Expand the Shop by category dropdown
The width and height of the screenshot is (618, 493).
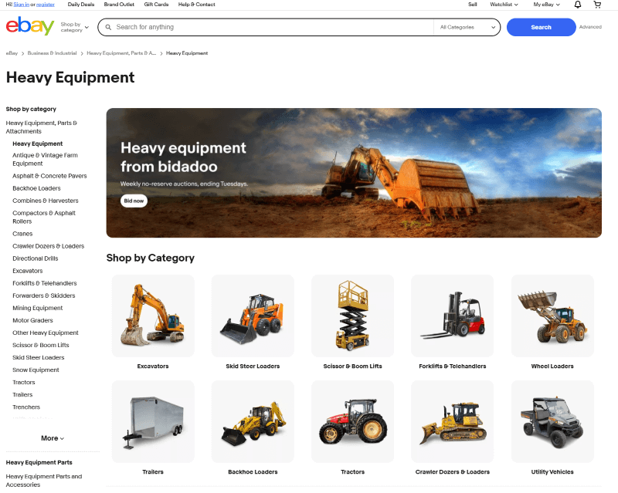(74, 27)
